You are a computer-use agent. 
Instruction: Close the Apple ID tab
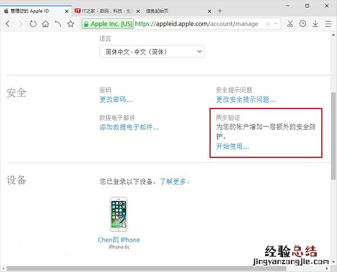[67, 11]
